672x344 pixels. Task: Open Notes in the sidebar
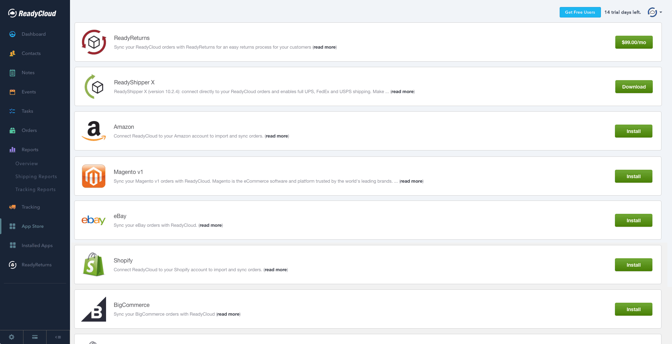point(28,72)
